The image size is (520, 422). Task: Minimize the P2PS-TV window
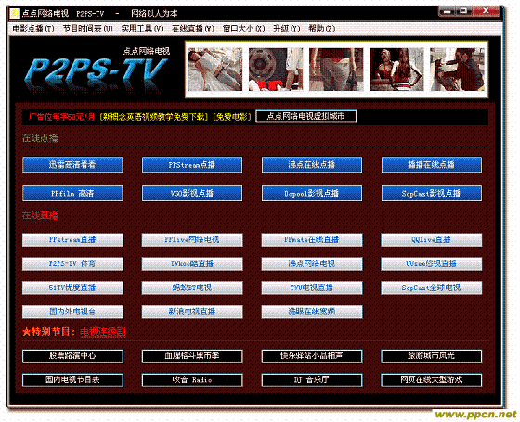pyautogui.click(x=447, y=11)
